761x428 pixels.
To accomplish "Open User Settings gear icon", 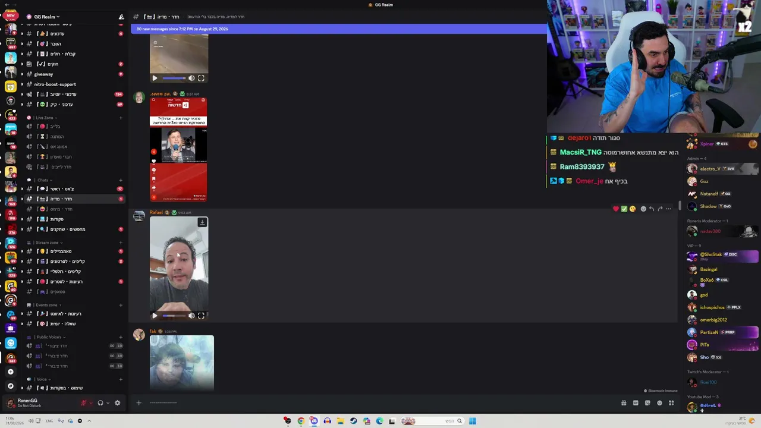I will tap(117, 403).
